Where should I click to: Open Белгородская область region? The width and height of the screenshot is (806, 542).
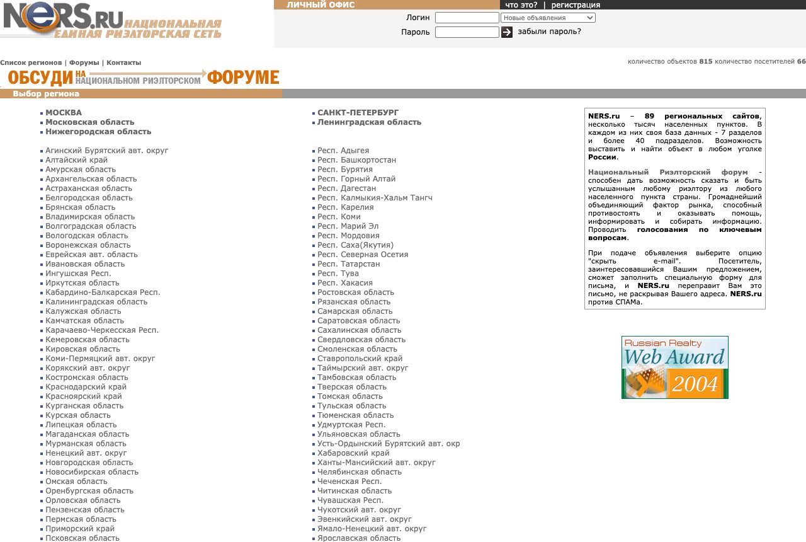[x=89, y=198]
